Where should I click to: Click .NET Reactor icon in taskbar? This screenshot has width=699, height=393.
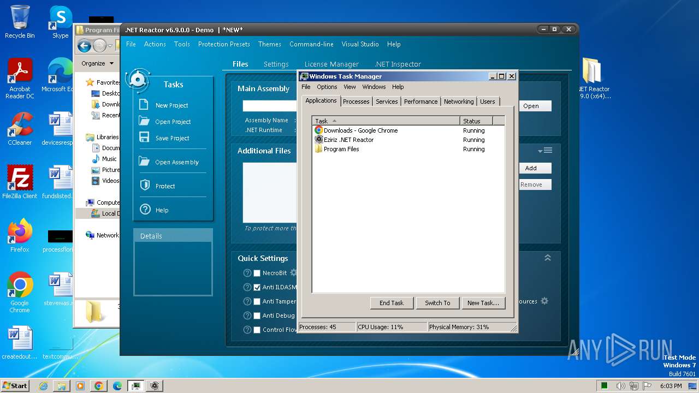pyautogui.click(x=155, y=386)
